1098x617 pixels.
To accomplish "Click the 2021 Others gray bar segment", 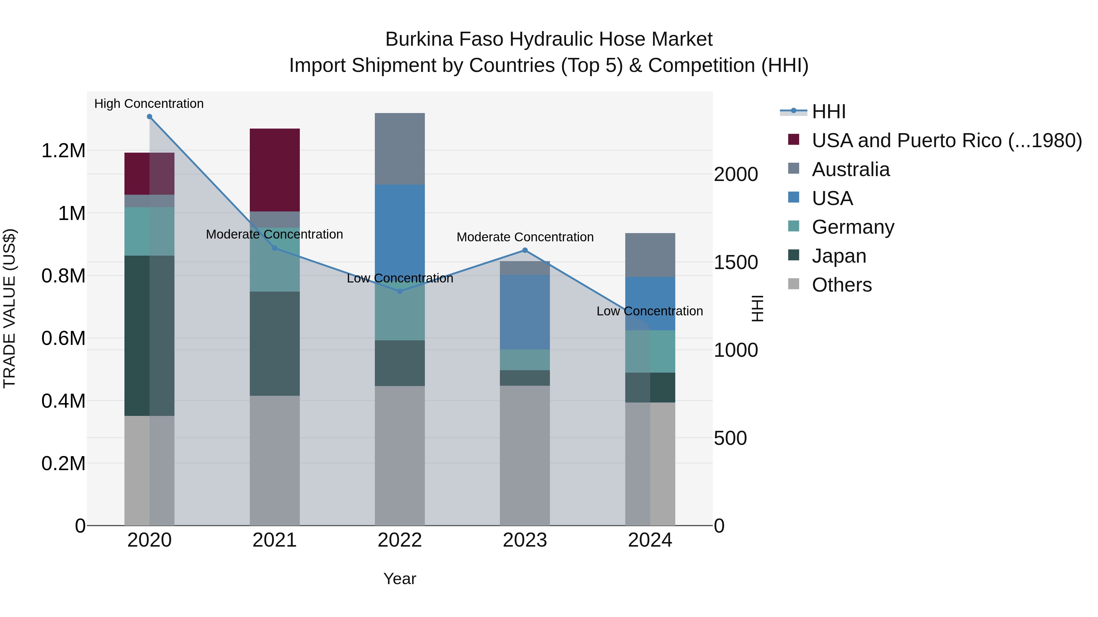I will [x=274, y=461].
